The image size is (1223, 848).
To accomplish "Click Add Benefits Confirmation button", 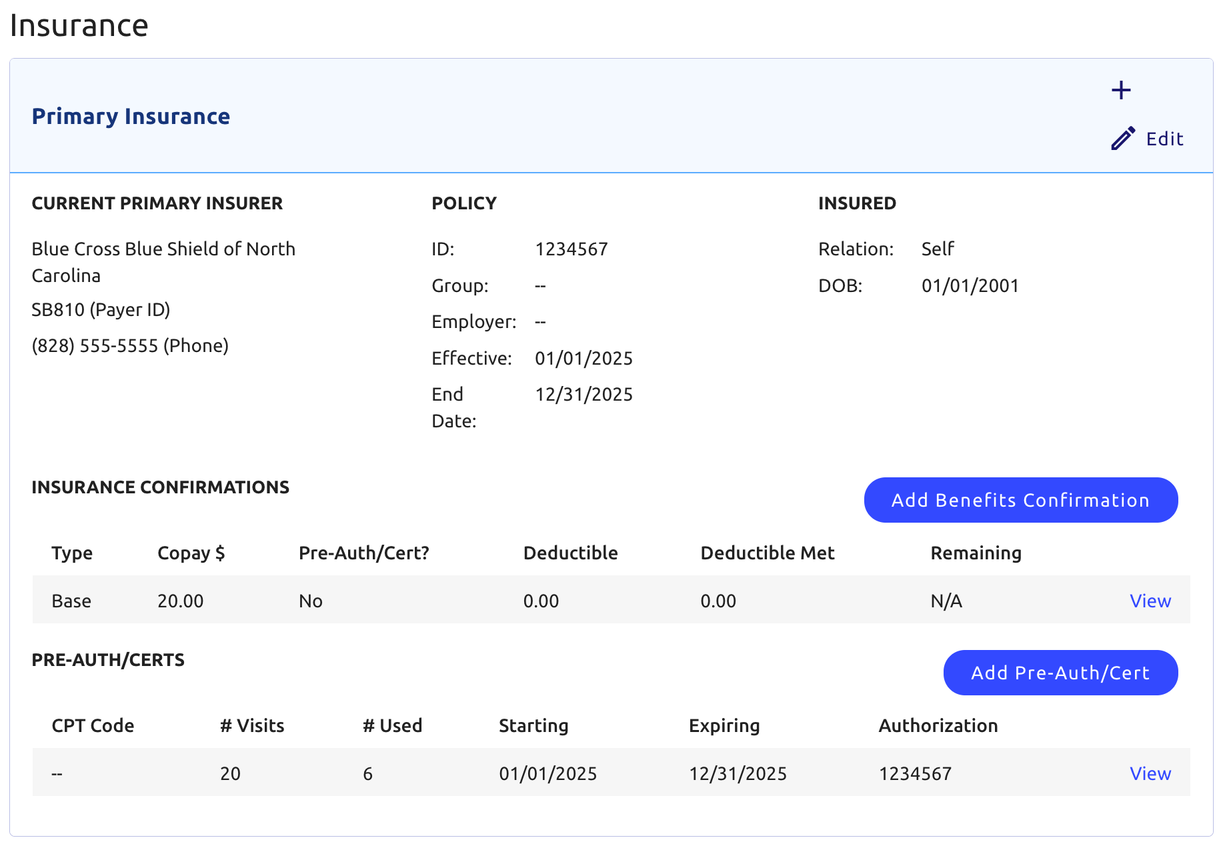I will tap(1020, 500).
